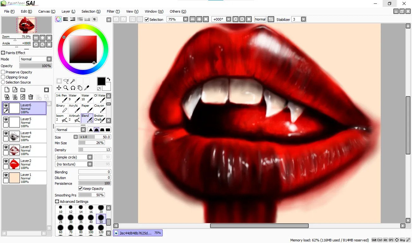Swap foreground and background colors
Screen dimensions: 412x243
pyautogui.click(x=109, y=79)
